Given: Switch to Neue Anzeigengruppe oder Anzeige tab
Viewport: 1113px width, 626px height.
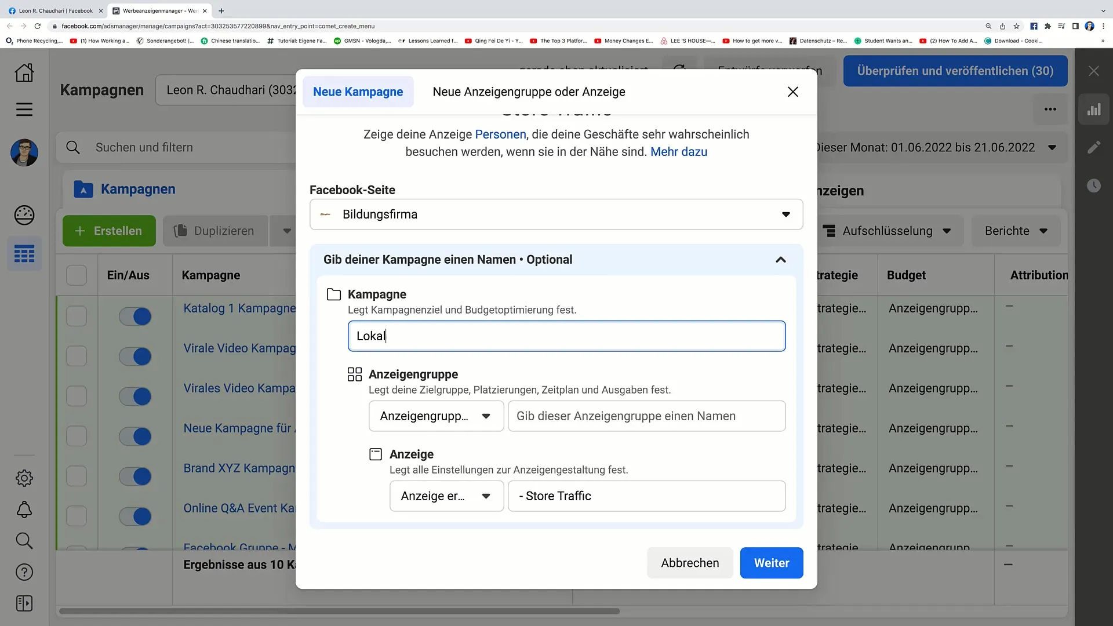Looking at the screenshot, I should (529, 92).
